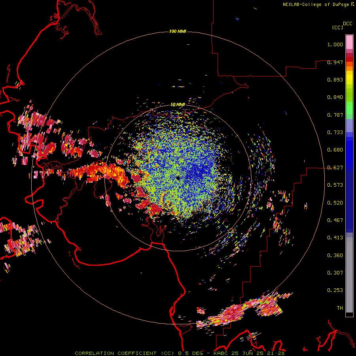The height and width of the screenshot is (356, 356).
Task: Click the TH threshold label in legend
Action: tap(340, 308)
